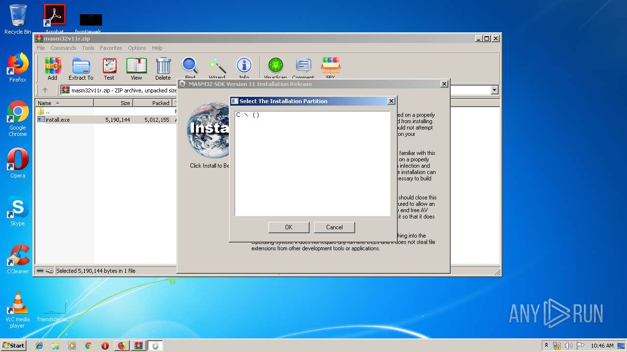Open the Favorites menu

point(111,48)
